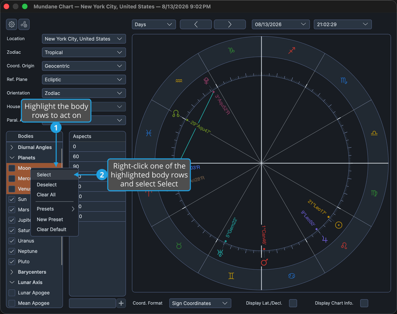Click the Leo sign glyph
The image size is (397, 314).
tap(344, 245)
